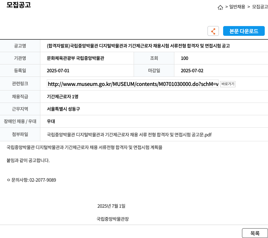Click the 장애인 채용 / 우대 label
The height and width of the screenshot is (238, 268).
(20, 121)
